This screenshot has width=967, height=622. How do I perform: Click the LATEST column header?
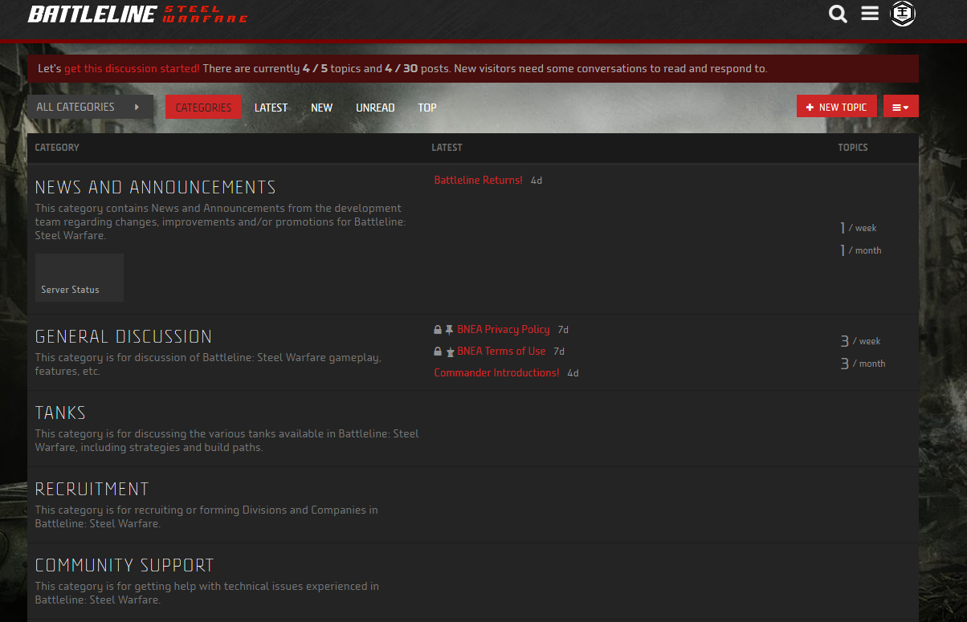point(447,148)
